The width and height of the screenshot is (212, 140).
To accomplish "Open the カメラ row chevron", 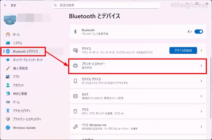I will point(201,96).
